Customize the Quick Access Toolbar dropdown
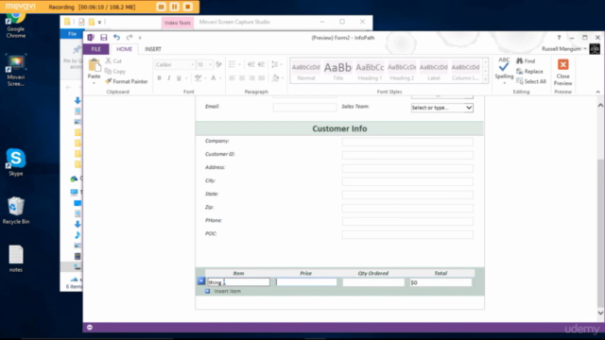Viewport: 605px width, 340px height. coord(140,38)
